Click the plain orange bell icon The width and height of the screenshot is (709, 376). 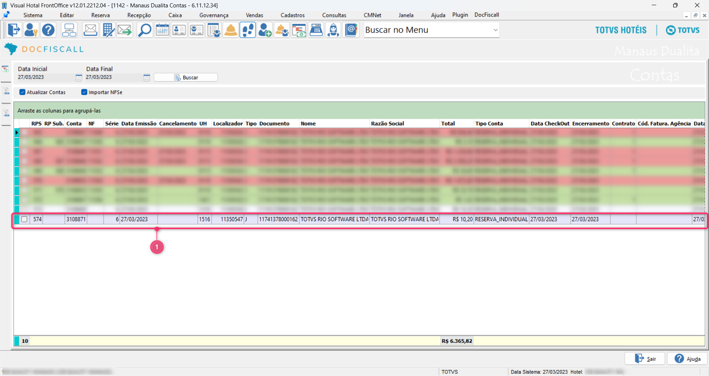coord(231,30)
